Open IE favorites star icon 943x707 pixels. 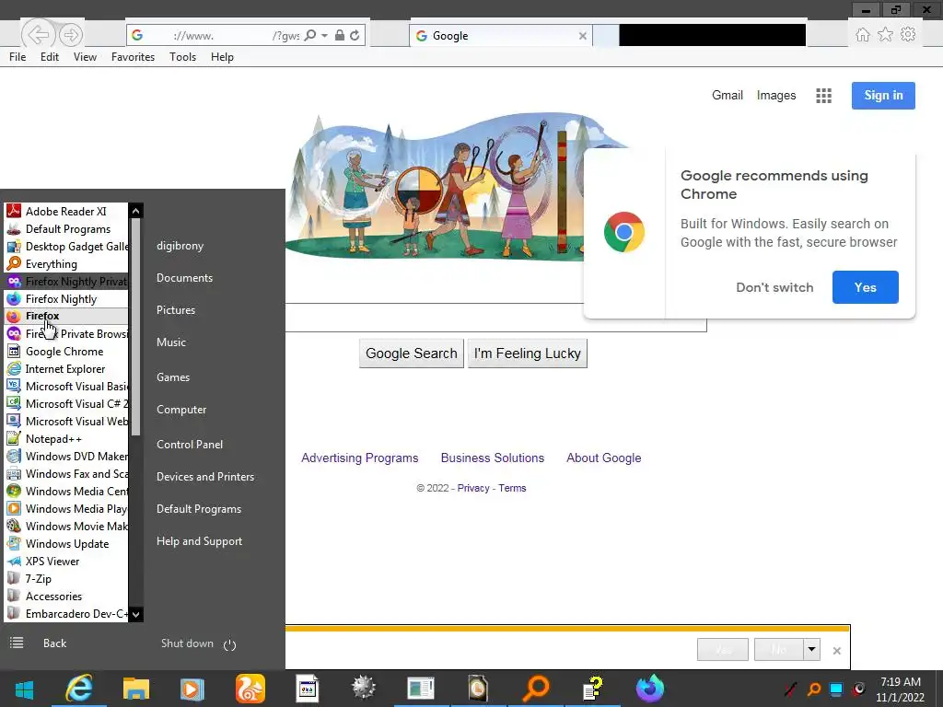click(885, 35)
